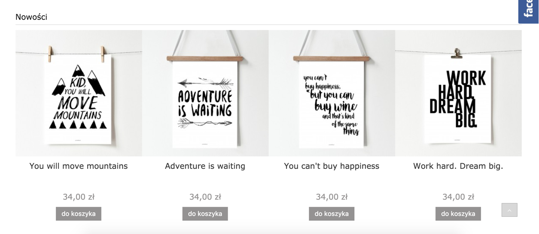Viewport: 539px width, 234px height.
Task: View the Adventure is waiting poster image
Action: point(205,93)
